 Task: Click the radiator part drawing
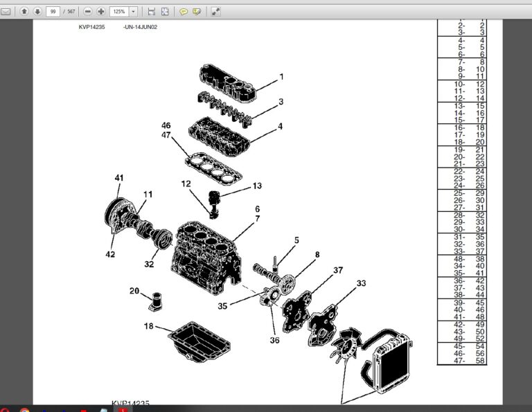point(392,364)
